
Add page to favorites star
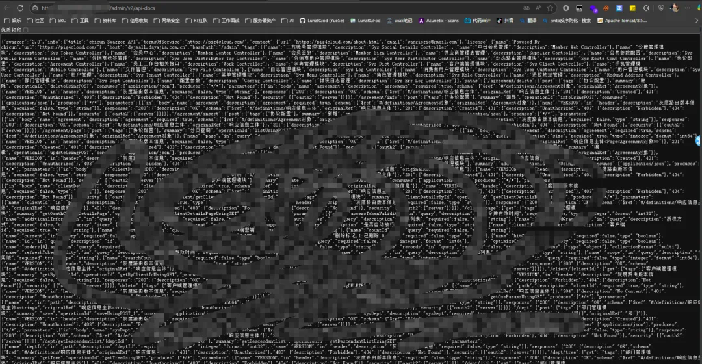pos(551,8)
